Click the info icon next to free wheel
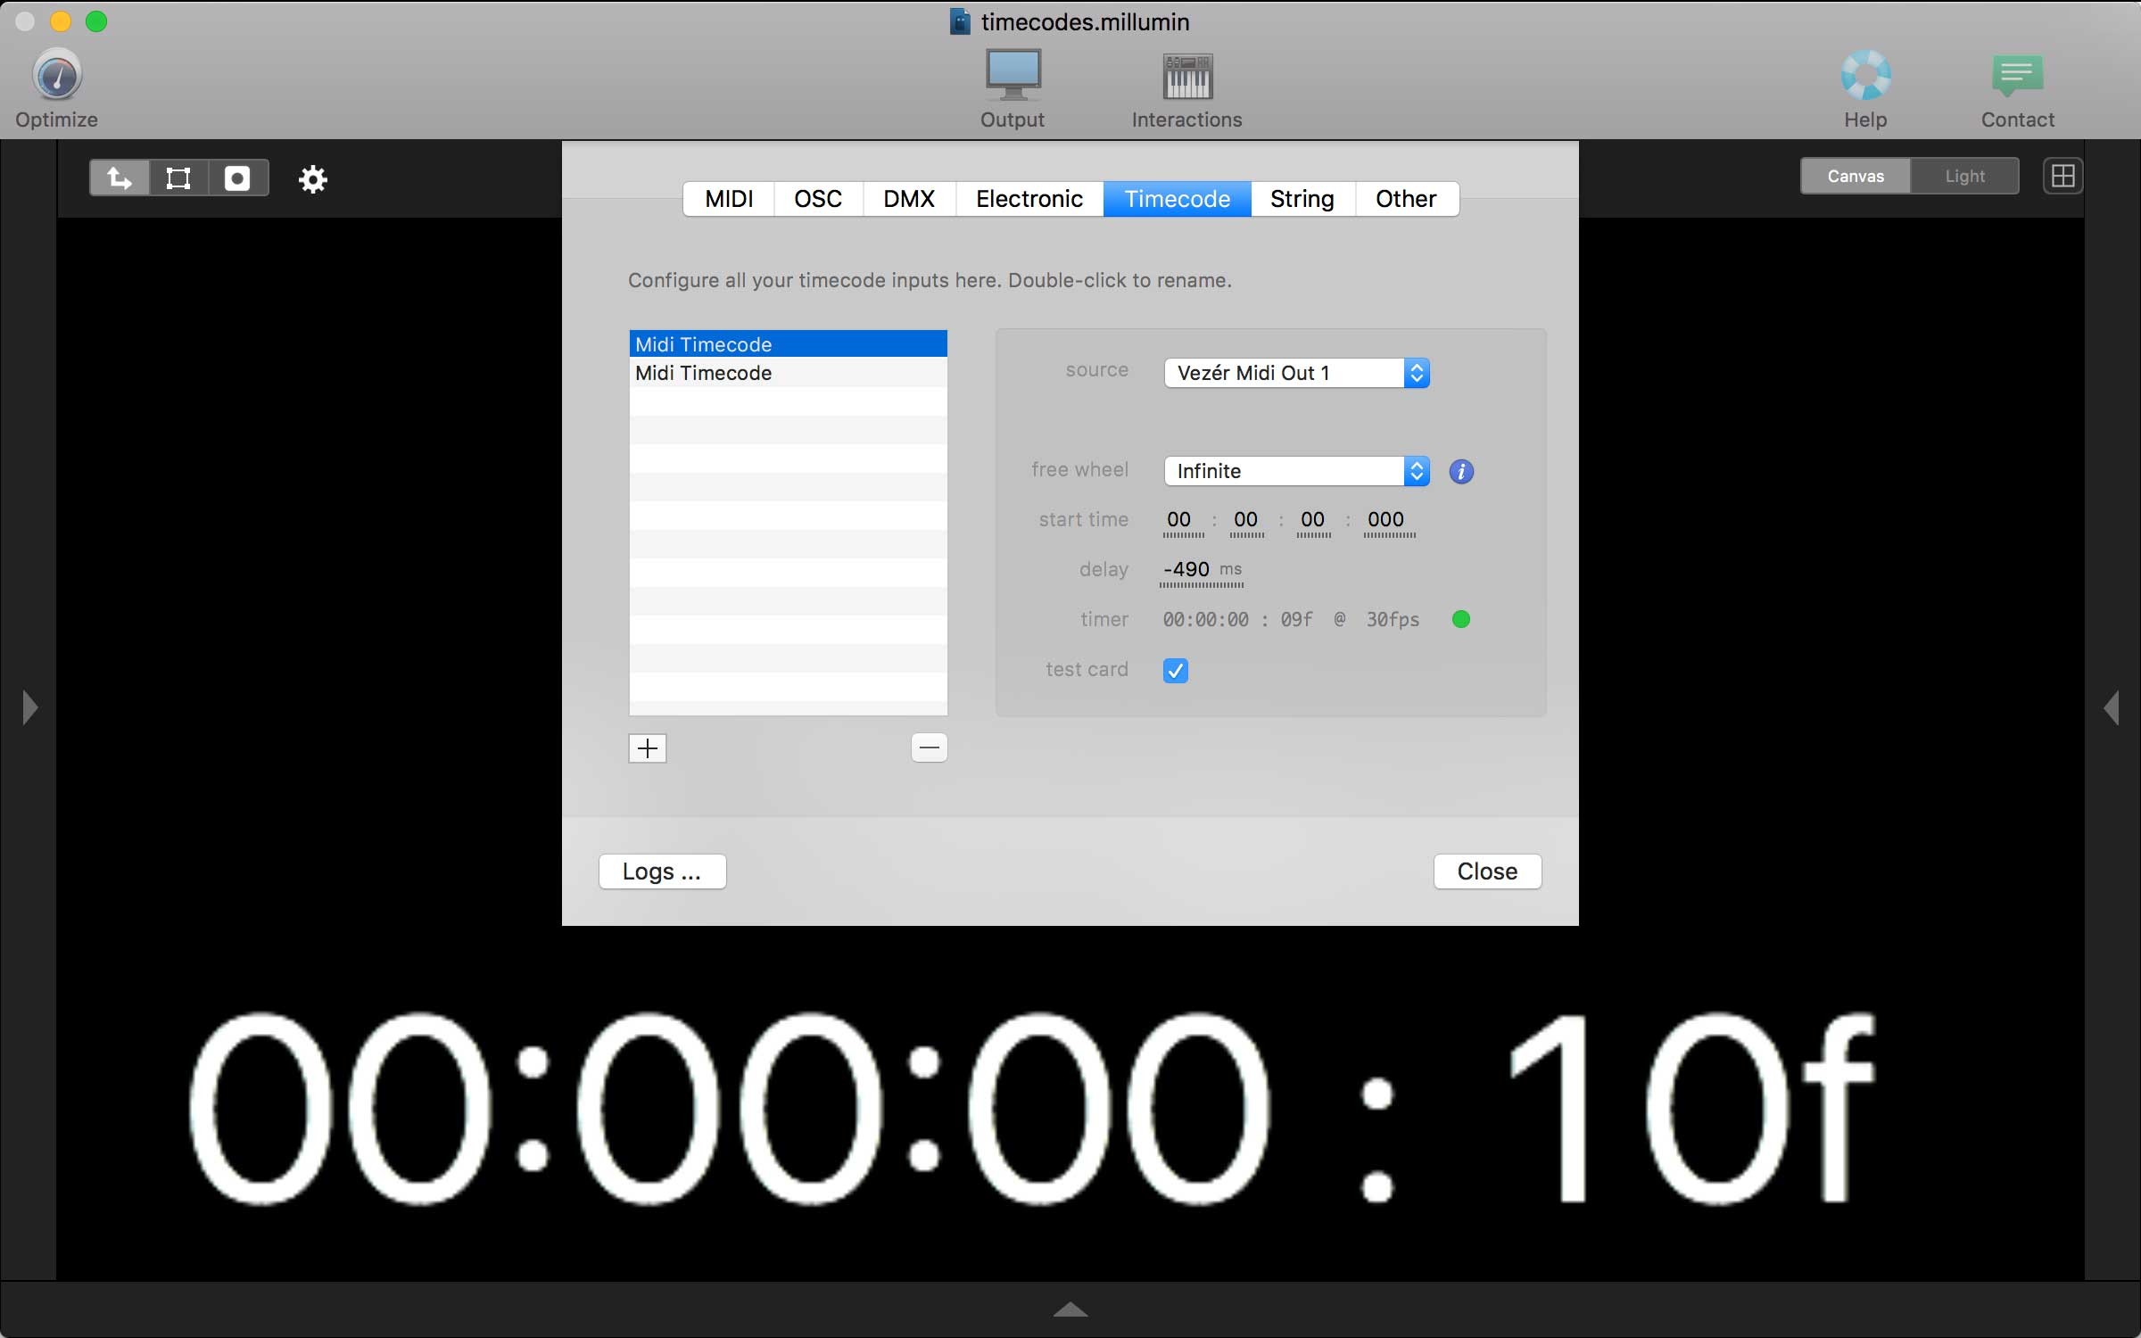The width and height of the screenshot is (2141, 1338). (x=1461, y=472)
